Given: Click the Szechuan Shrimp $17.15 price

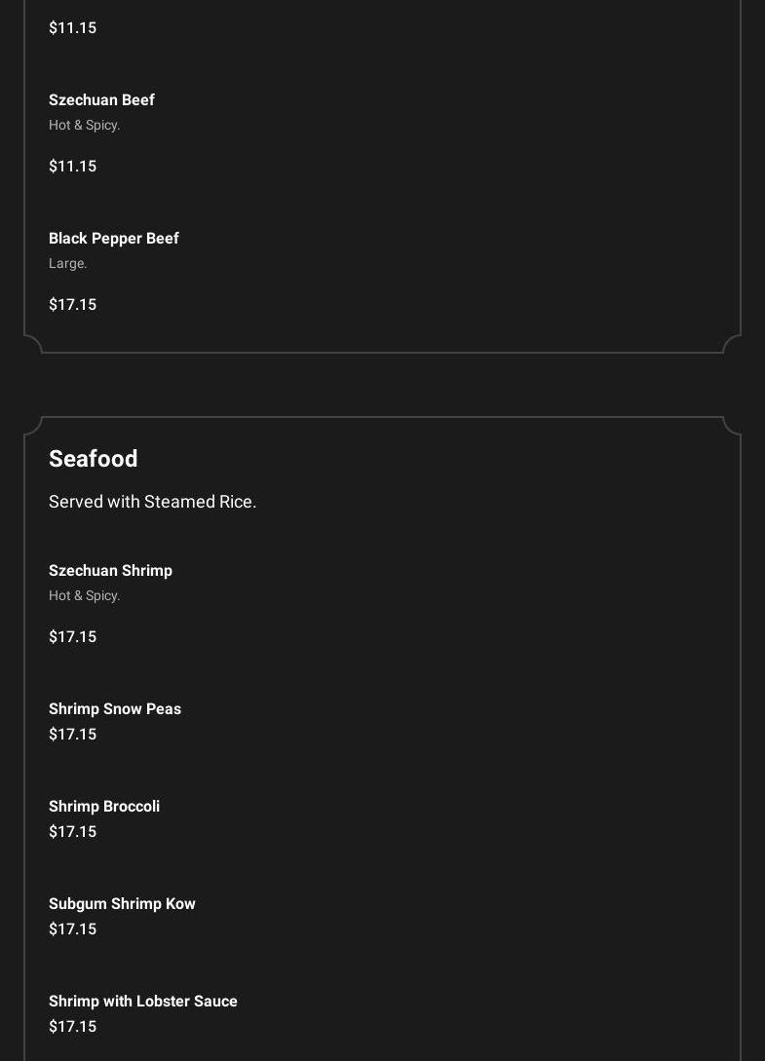Looking at the screenshot, I should pos(72,636).
